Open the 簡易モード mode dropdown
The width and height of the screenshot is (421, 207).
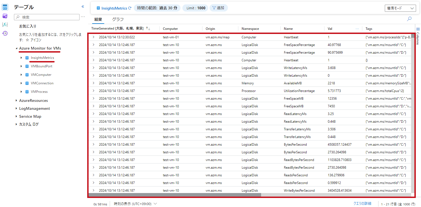pyautogui.click(x=400, y=8)
